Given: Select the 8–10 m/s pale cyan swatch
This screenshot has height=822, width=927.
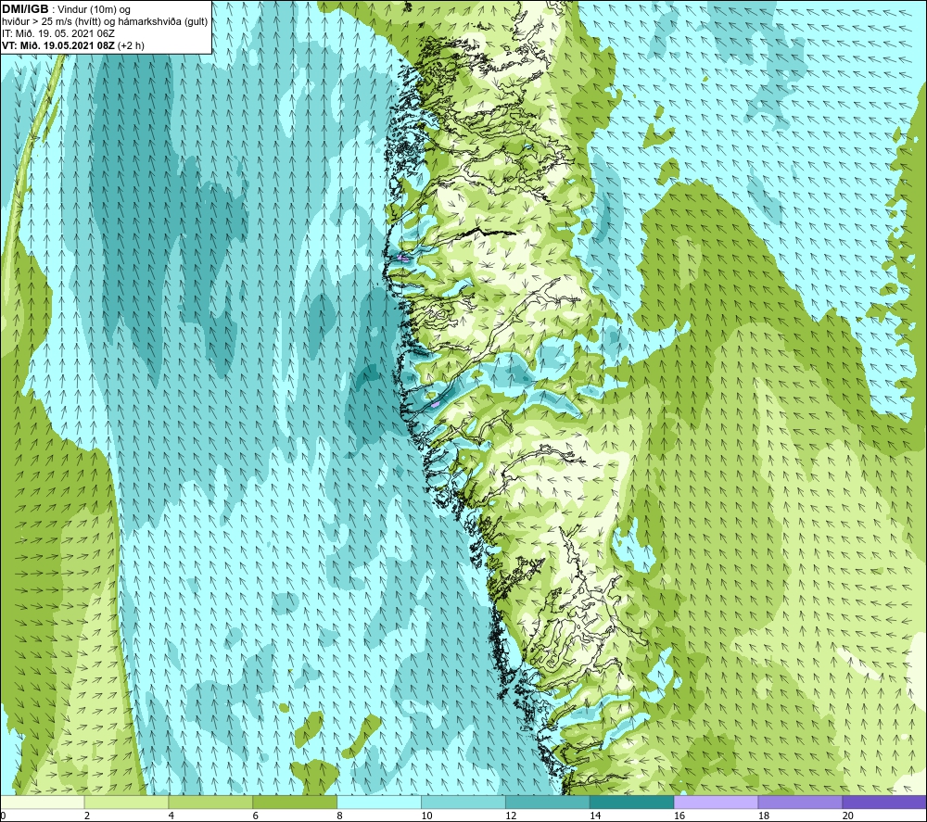Looking at the screenshot, I should point(379,802).
